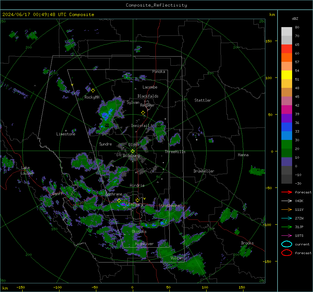Click the Blackfalds city label
The width and height of the screenshot is (313, 292).
[x=148, y=96]
